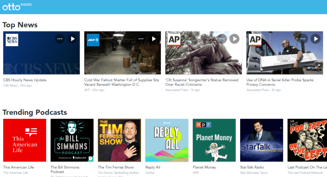Open more options for DNA Serial Killer story
This screenshot has height=177, width=327.
[x=303, y=39]
